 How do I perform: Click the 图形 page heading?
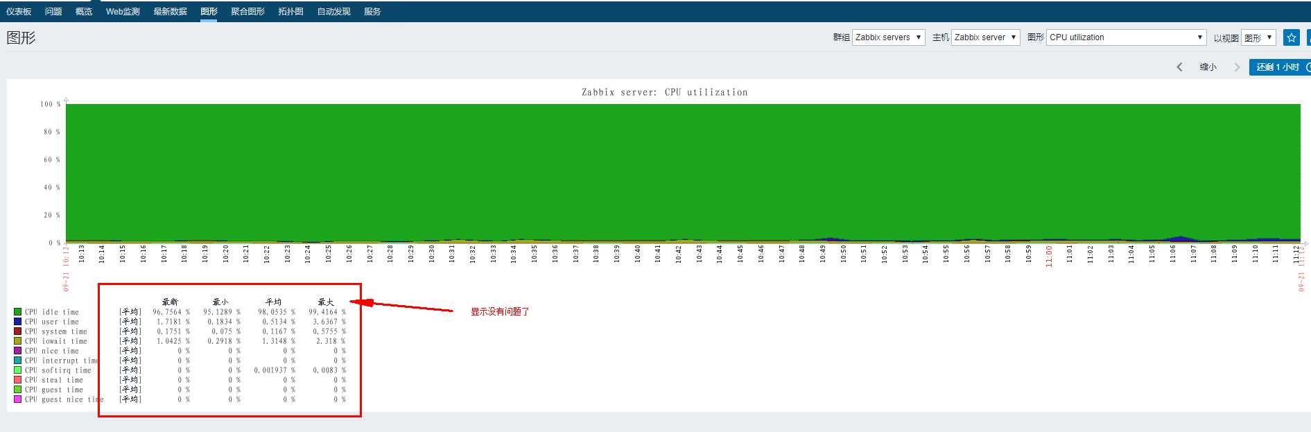(x=21, y=38)
